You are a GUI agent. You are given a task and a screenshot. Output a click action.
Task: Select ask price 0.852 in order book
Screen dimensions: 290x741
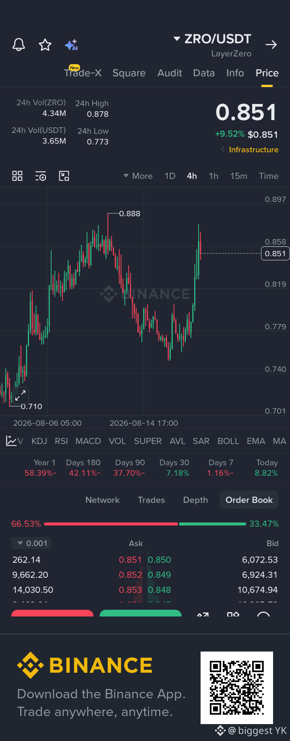pos(130,575)
